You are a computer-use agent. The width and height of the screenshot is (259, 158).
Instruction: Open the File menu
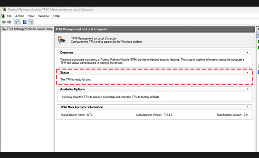[x=9, y=16]
